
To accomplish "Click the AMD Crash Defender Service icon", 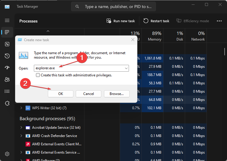I will [x=28, y=136].
